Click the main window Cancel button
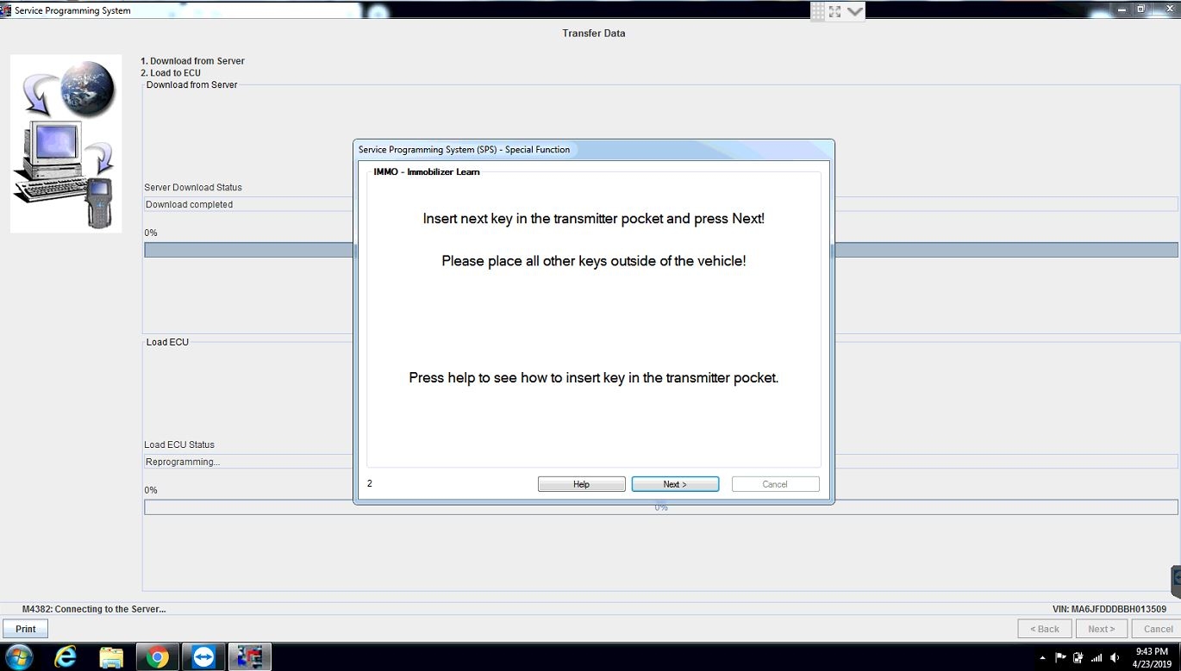1181x671 pixels. 1158,629
